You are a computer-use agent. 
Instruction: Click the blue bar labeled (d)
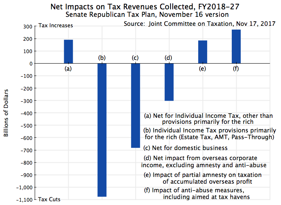pyautogui.click(x=169, y=82)
